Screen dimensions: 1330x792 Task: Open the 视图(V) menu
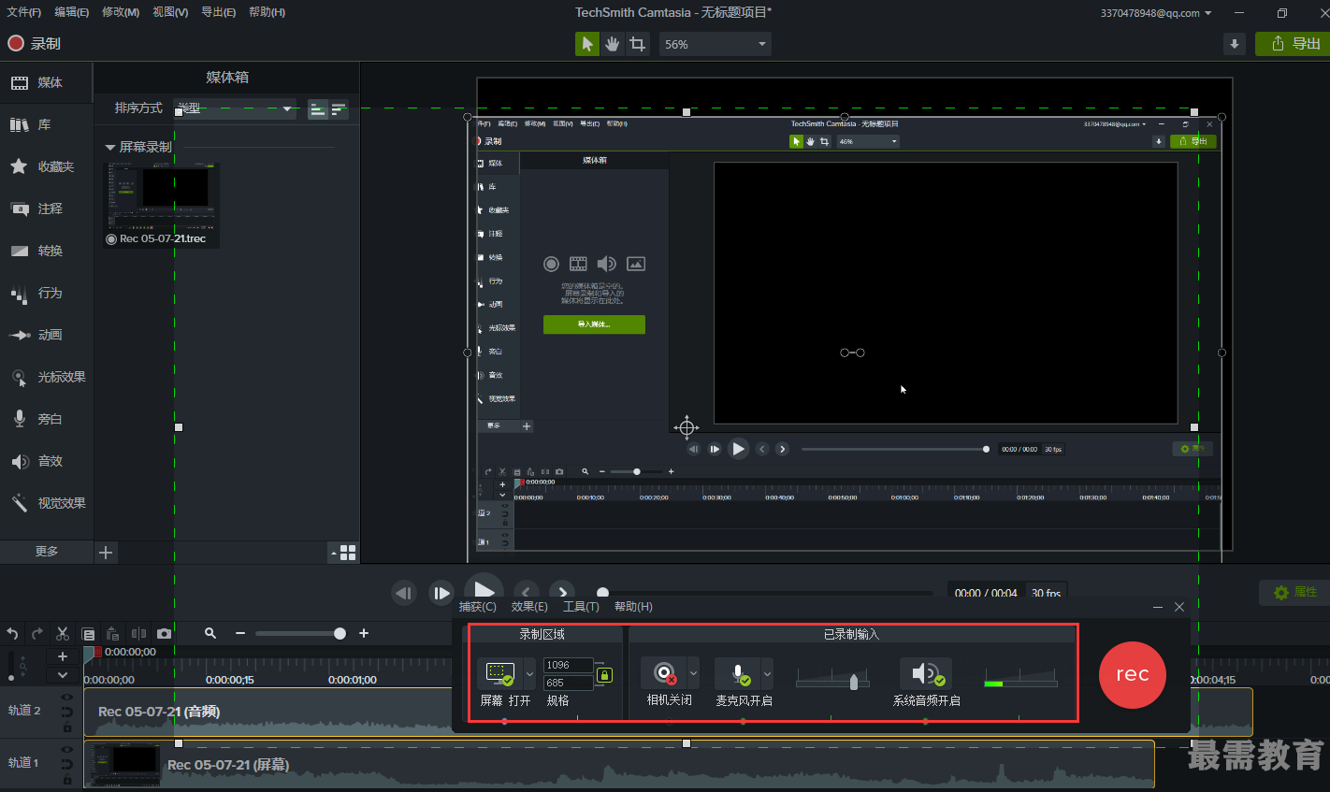(170, 12)
